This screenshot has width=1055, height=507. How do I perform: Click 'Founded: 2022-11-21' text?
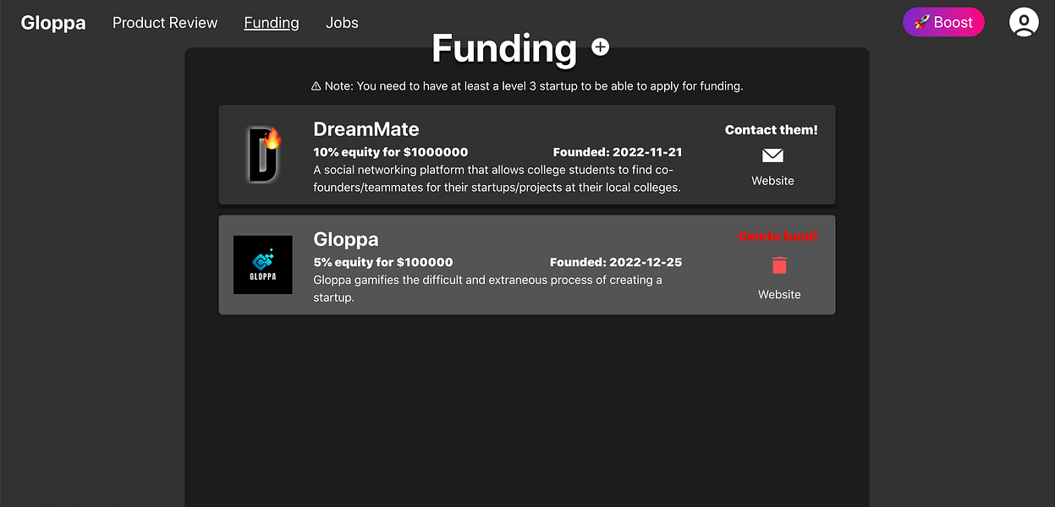point(618,153)
